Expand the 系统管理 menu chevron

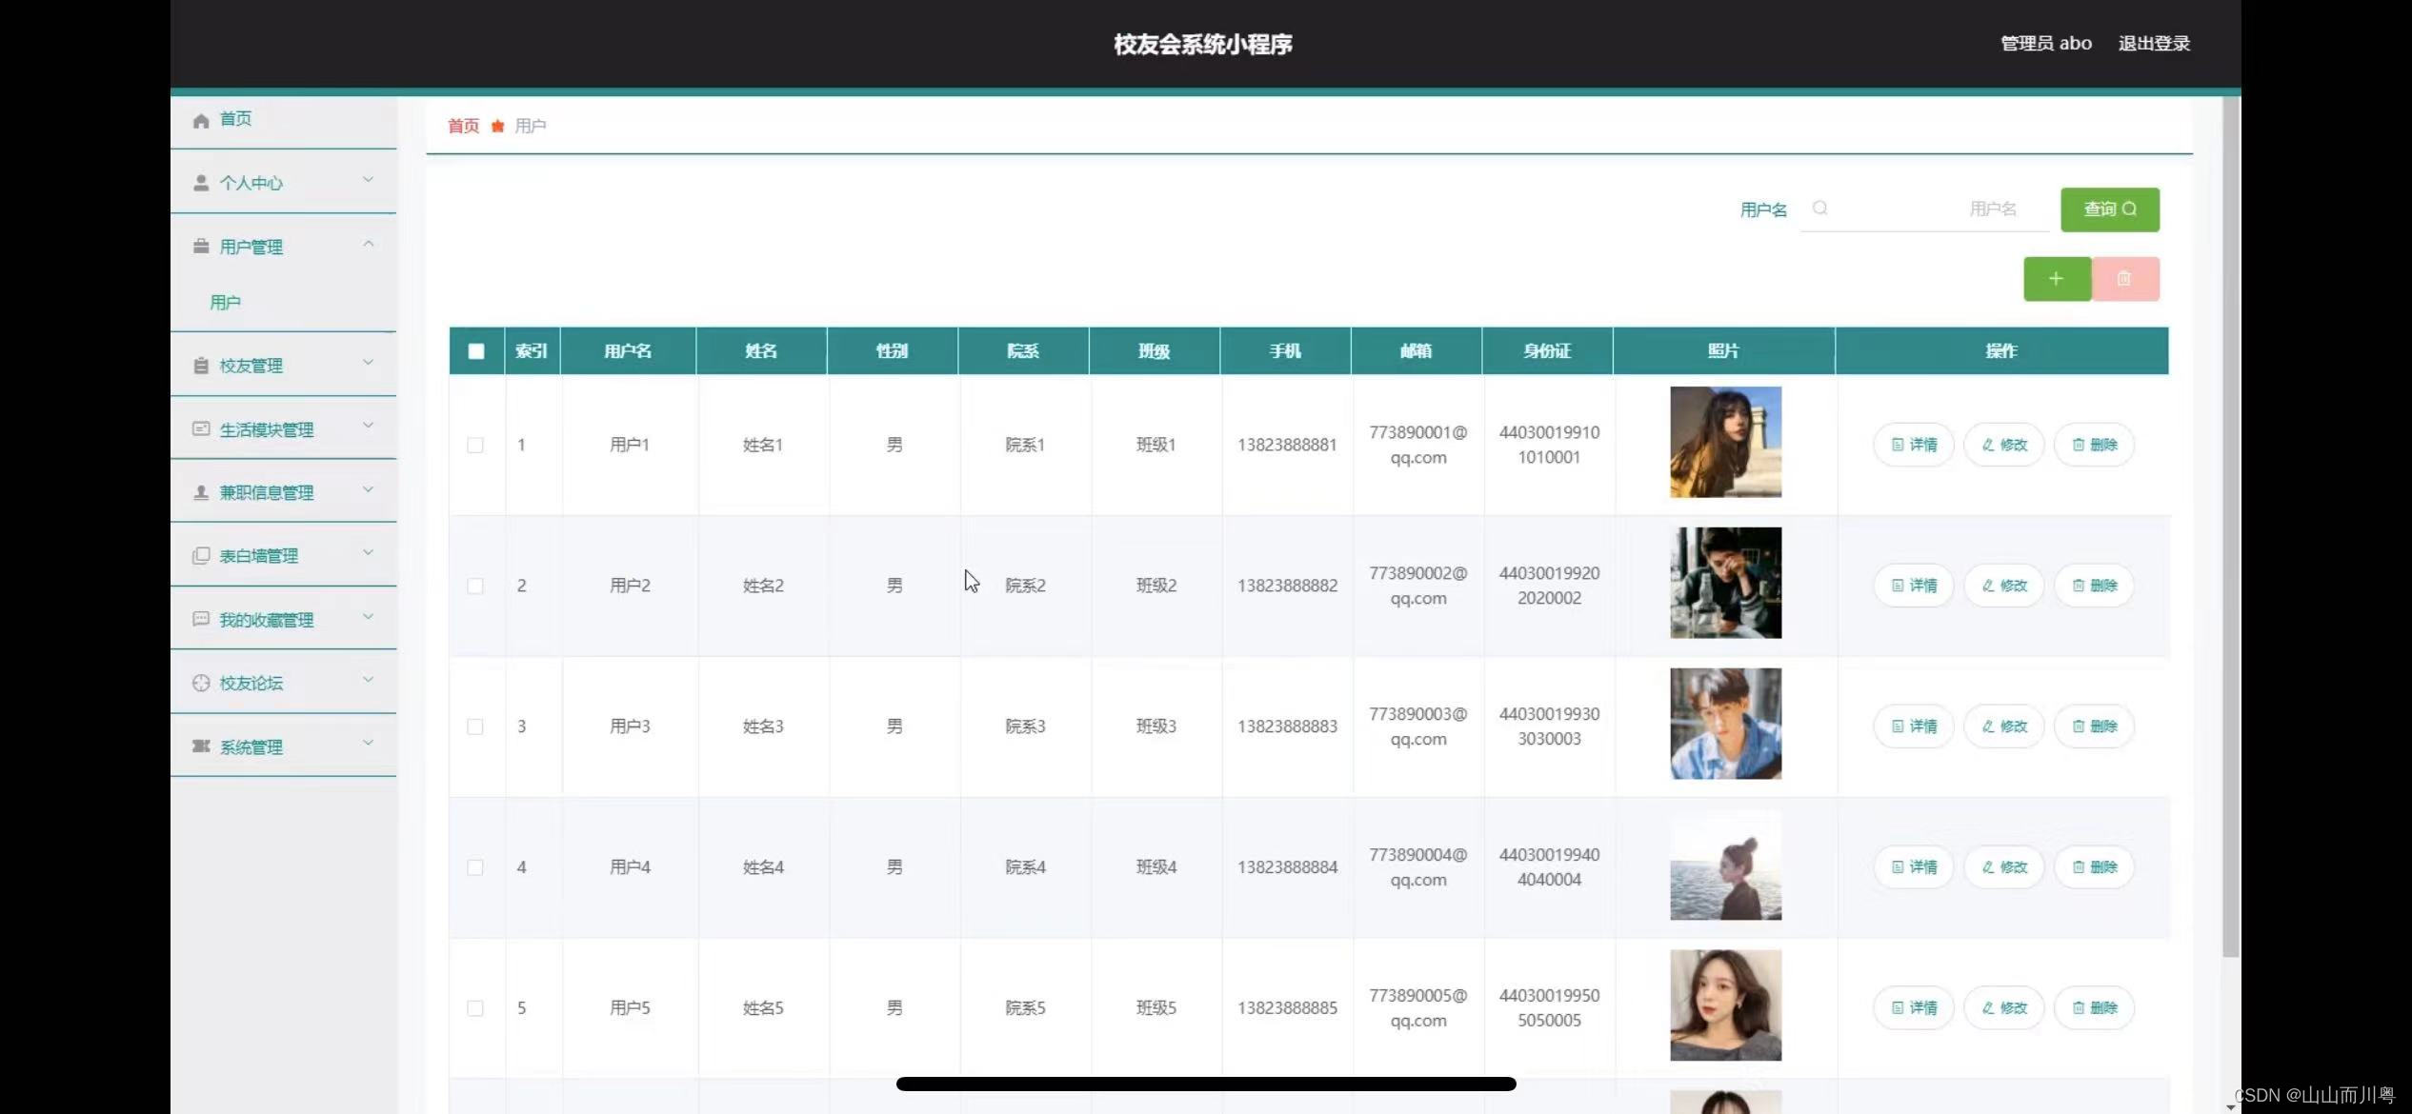tap(368, 744)
